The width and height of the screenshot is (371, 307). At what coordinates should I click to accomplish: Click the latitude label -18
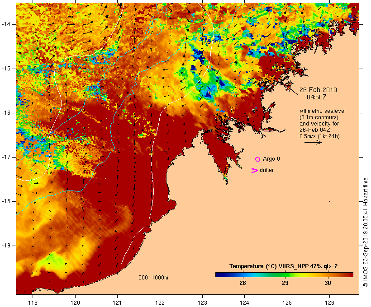(5, 201)
